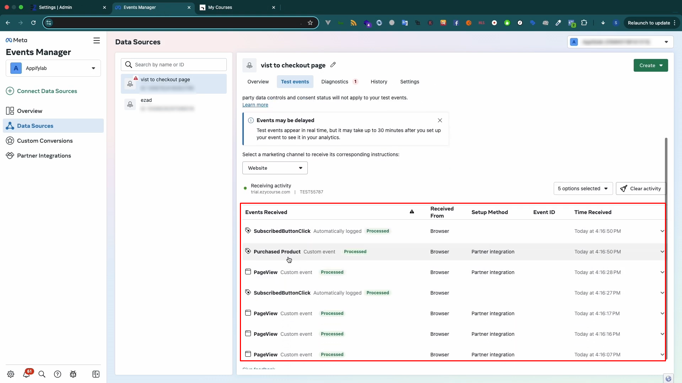Expand the PageView row at 4:16:17 PM
This screenshot has width=682, height=383.
[662, 313]
